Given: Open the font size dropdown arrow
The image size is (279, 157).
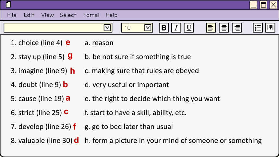Looking at the screenshot, I should coord(148,28).
